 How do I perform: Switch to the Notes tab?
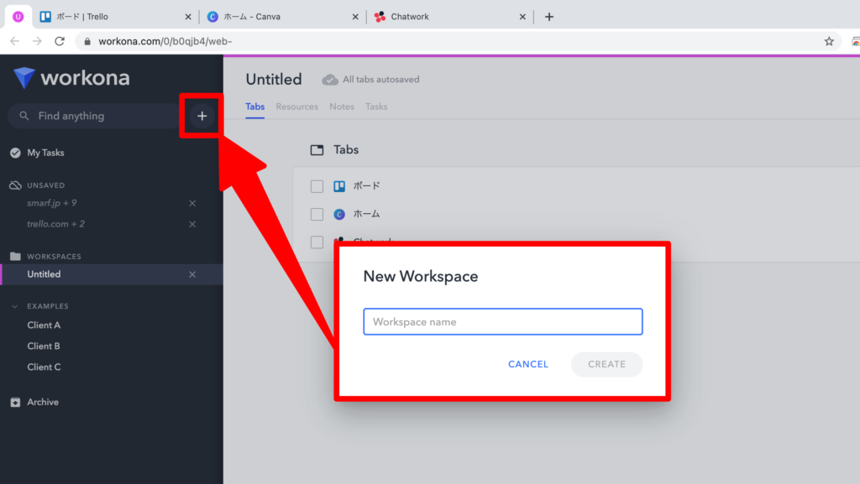click(342, 107)
